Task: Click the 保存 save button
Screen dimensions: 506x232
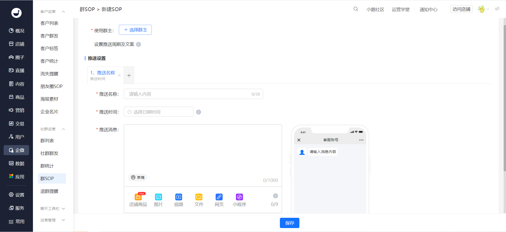Action: pos(289,223)
